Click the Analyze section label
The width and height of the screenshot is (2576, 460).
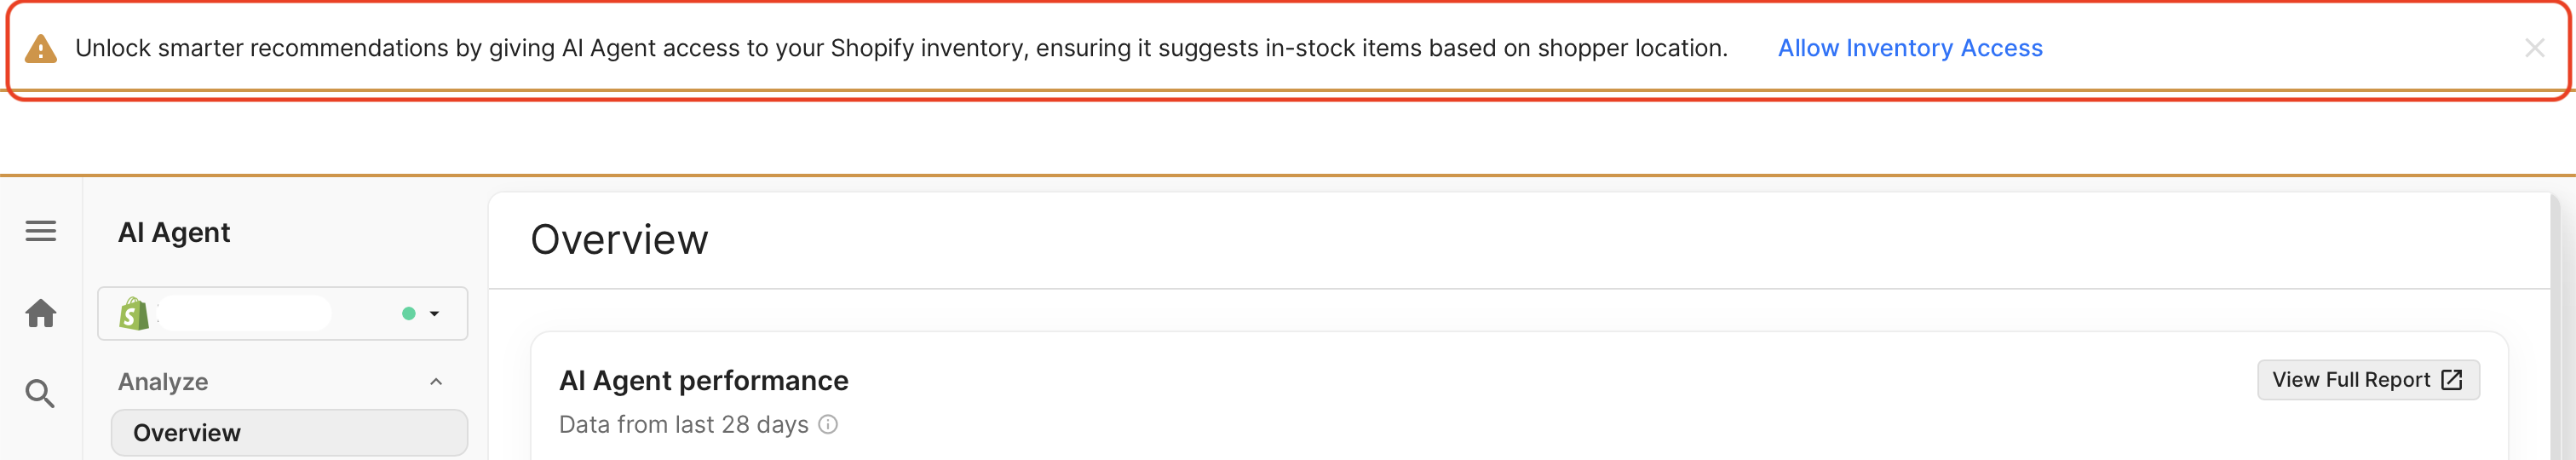coord(163,382)
